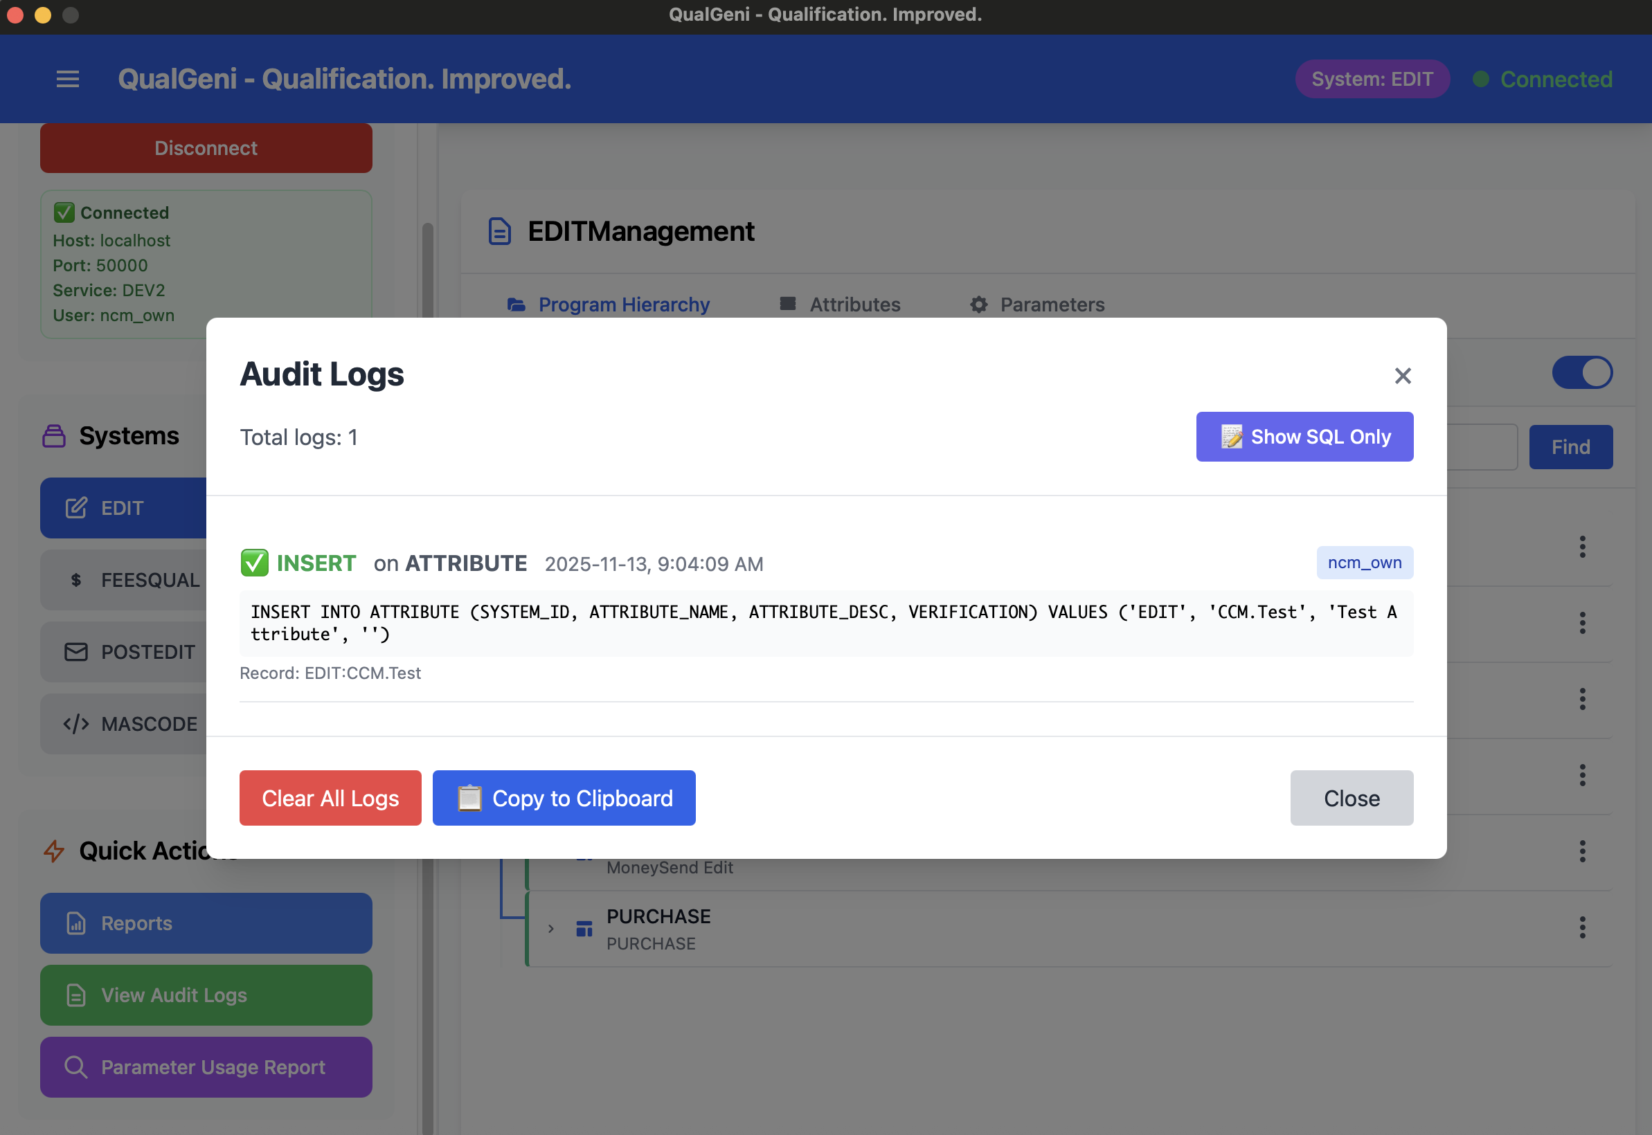Switch to the Attributes tab
This screenshot has height=1135, width=1652.
pos(854,305)
